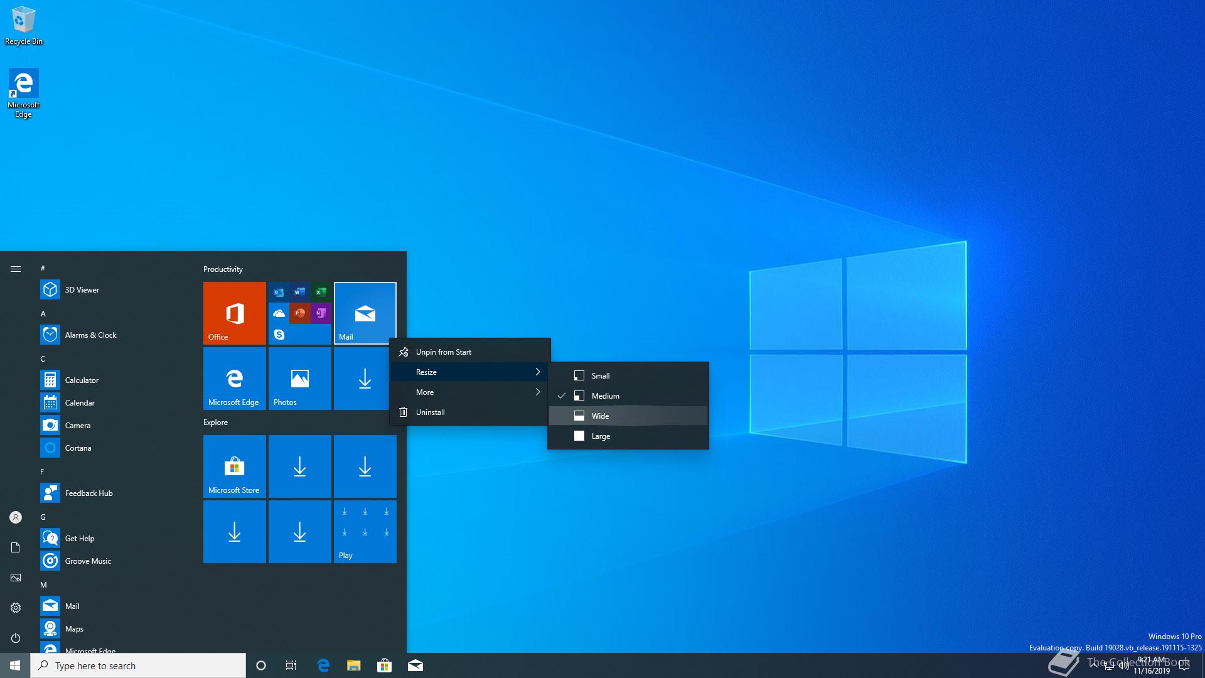
Task: Choose Uninstall from context menu
Action: tap(430, 412)
